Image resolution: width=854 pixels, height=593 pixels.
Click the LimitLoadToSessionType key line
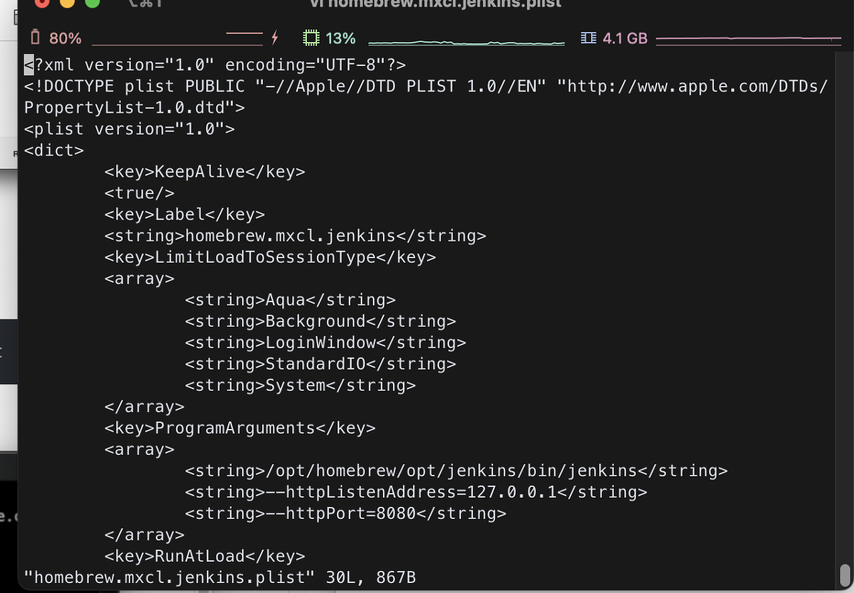(270, 257)
